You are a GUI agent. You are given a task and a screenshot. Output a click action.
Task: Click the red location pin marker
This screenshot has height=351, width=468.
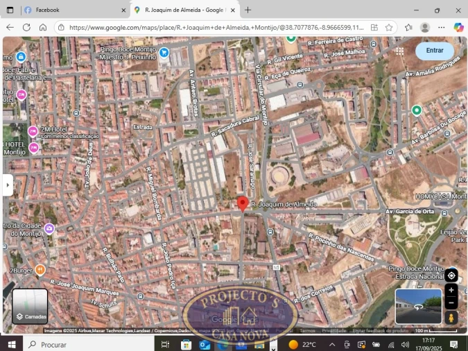tap(242, 203)
